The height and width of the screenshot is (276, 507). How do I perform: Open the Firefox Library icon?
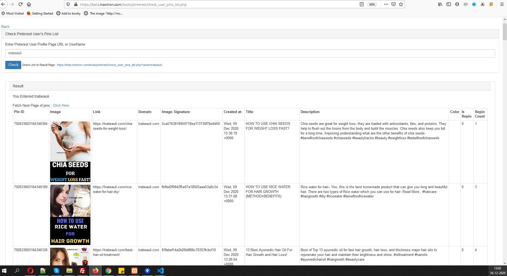point(440,4)
